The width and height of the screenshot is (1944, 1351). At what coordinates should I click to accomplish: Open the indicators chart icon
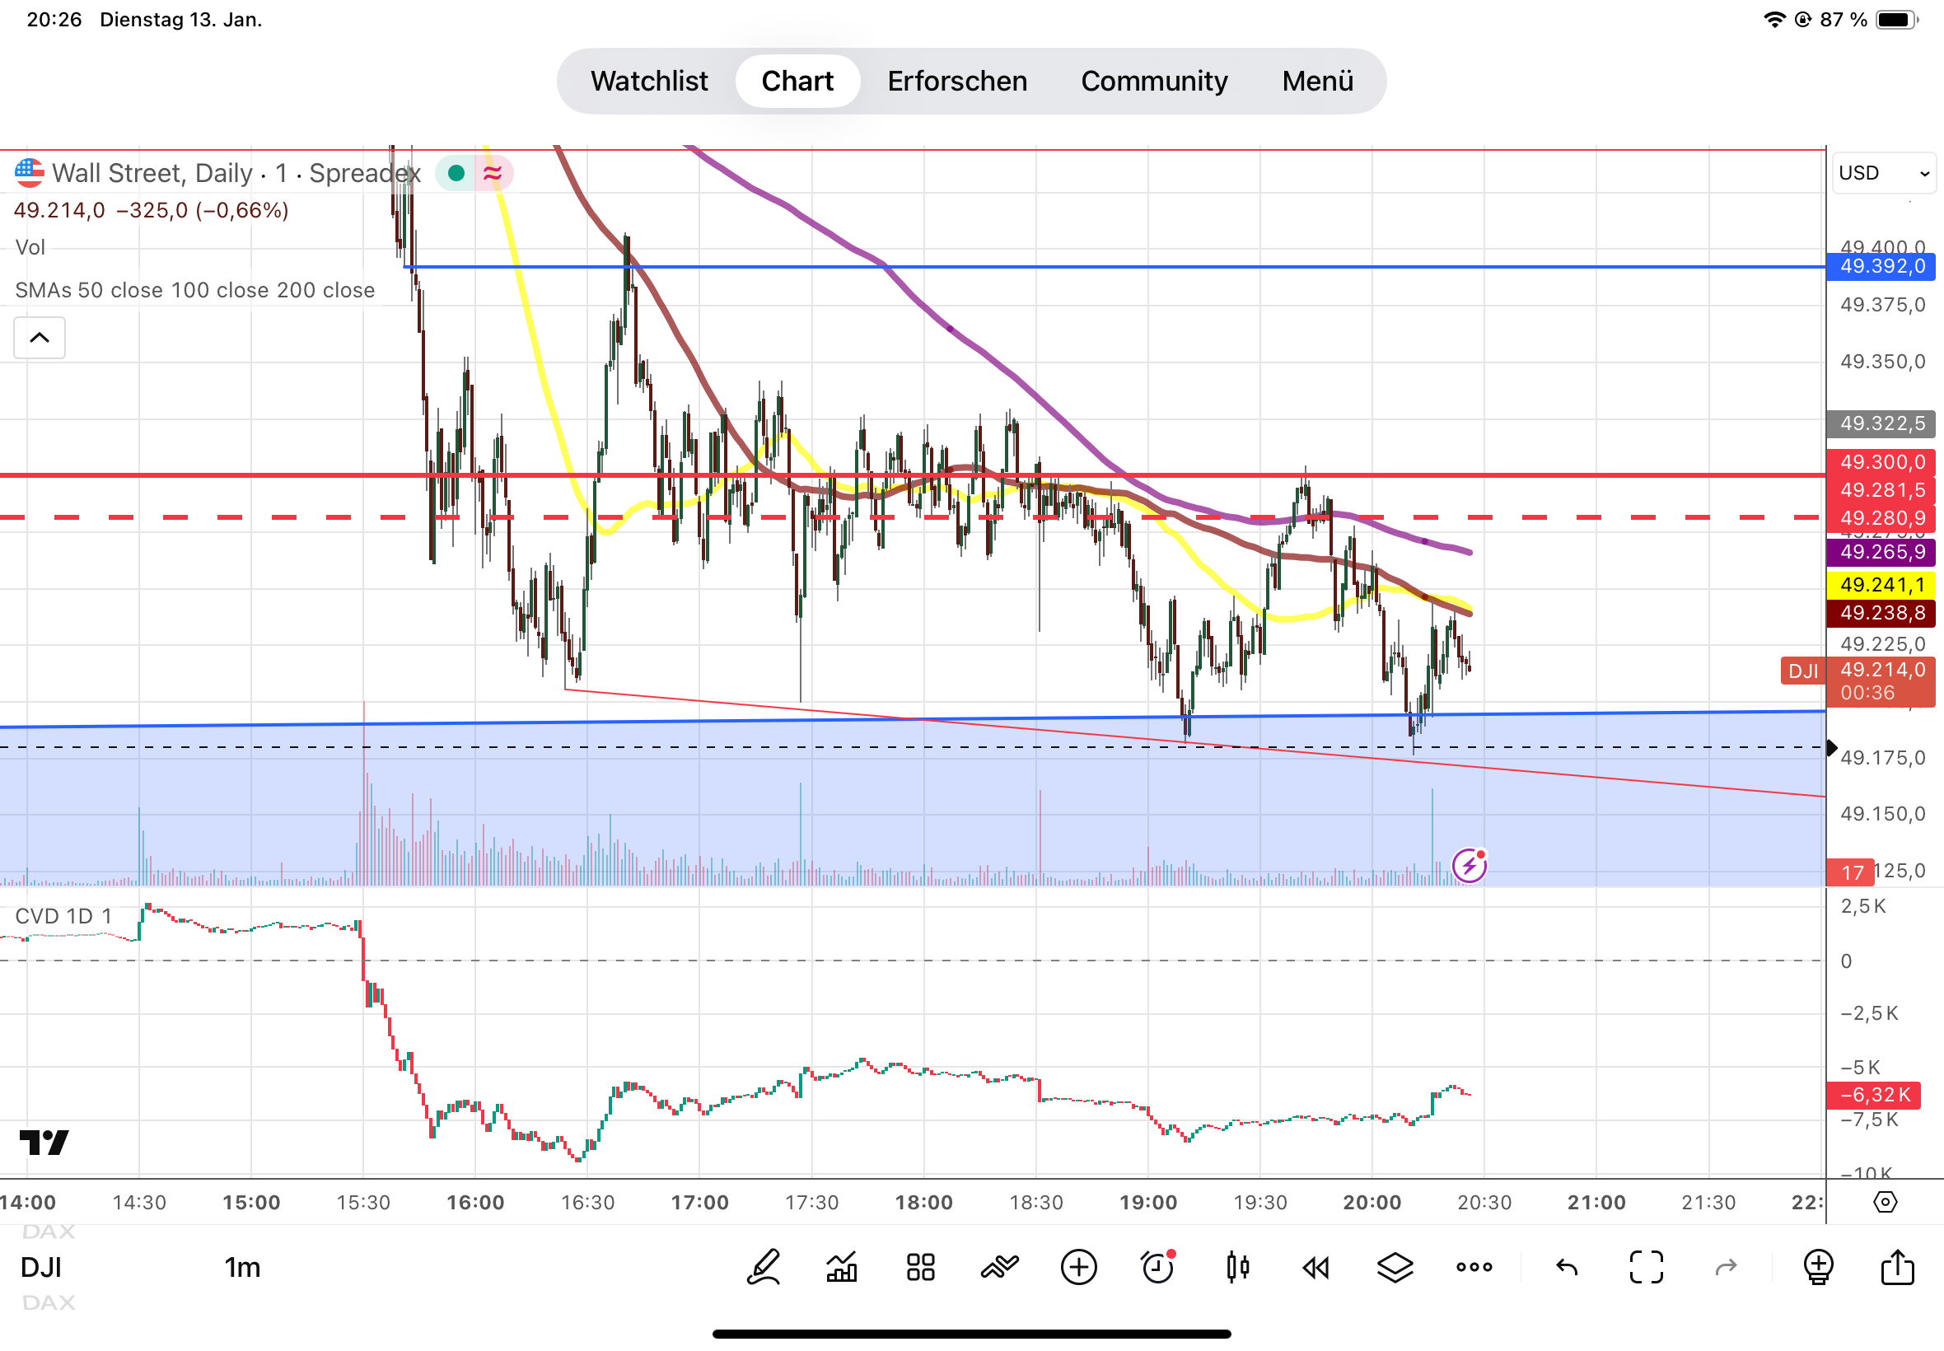click(x=841, y=1267)
